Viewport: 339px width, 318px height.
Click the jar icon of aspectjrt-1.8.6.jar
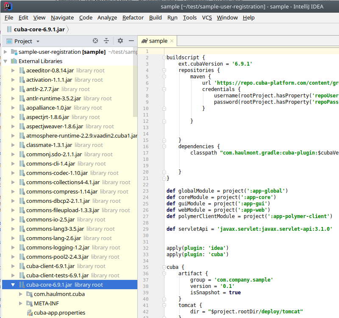click(x=22, y=117)
